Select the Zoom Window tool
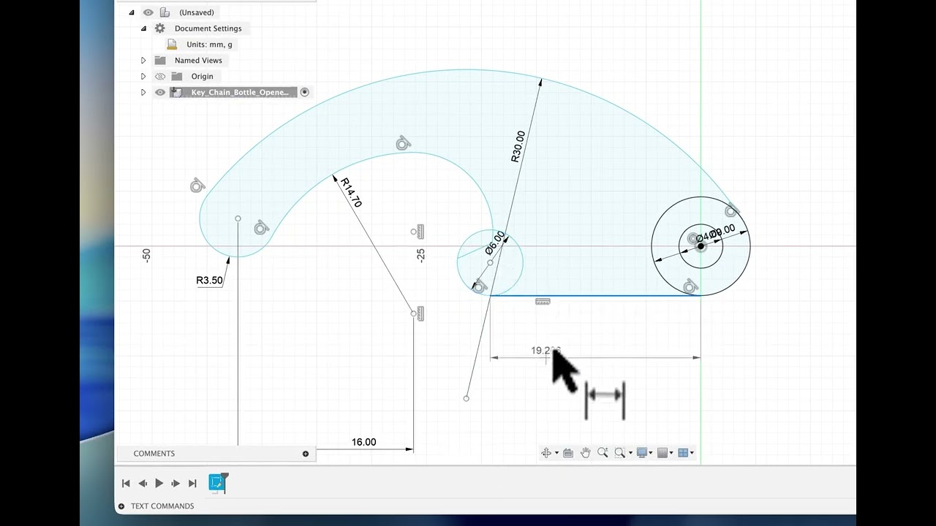This screenshot has width=936, height=526. click(x=619, y=453)
